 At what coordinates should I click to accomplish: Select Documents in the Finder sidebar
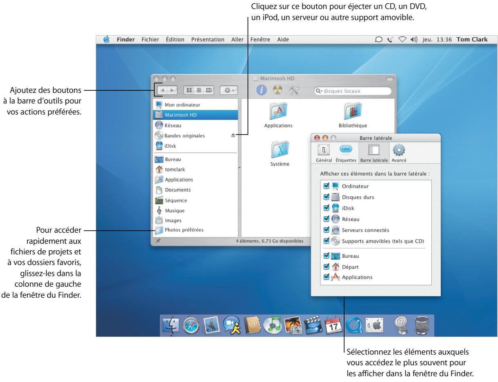[x=195, y=190]
